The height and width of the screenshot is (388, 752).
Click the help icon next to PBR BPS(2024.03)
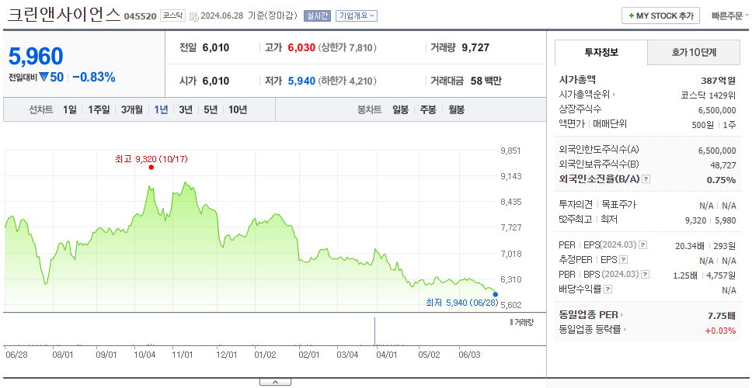[x=645, y=275]
